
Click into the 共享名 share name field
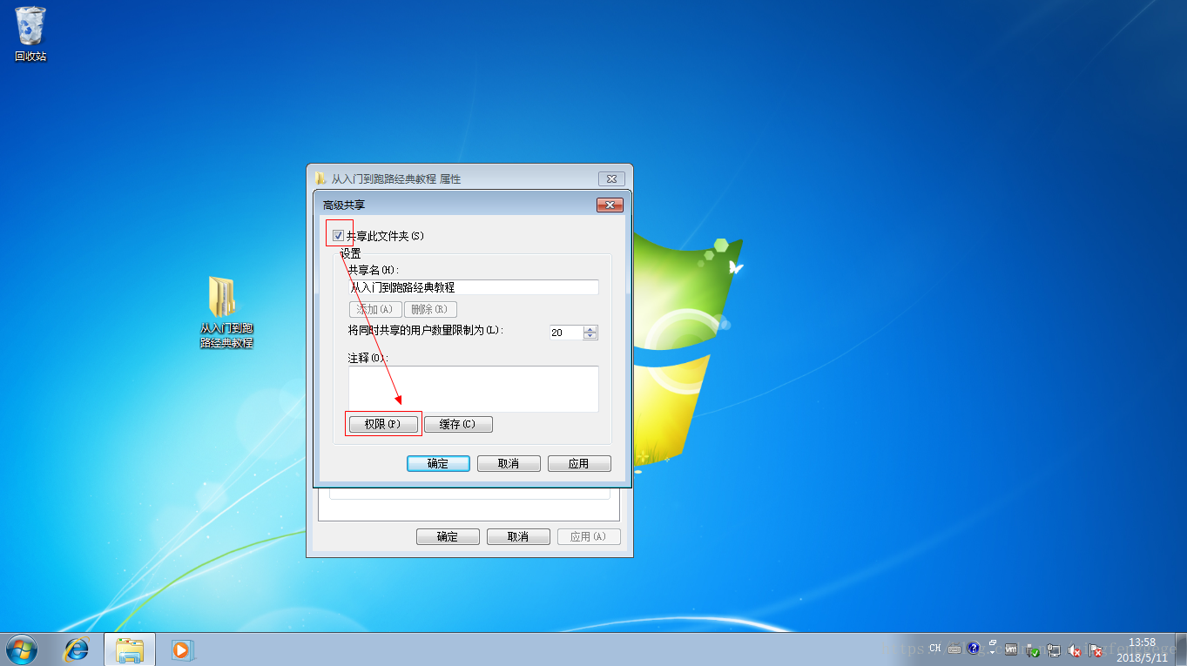pyautogui.click(x=473, y=287)
